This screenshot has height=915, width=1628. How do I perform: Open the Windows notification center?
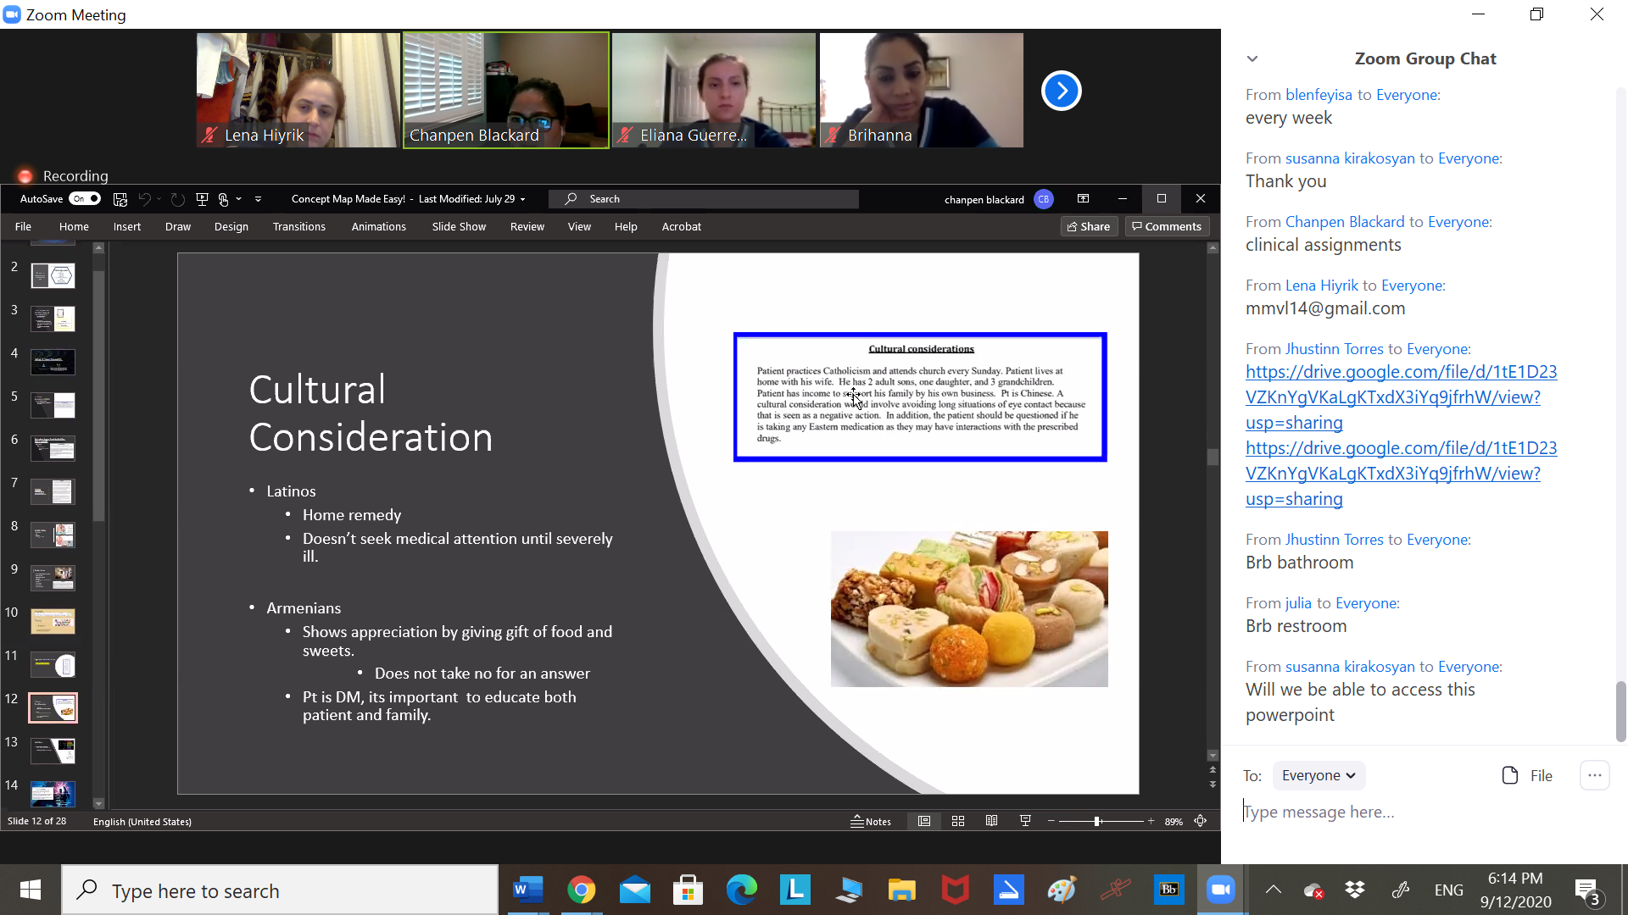coord(1587,890)
